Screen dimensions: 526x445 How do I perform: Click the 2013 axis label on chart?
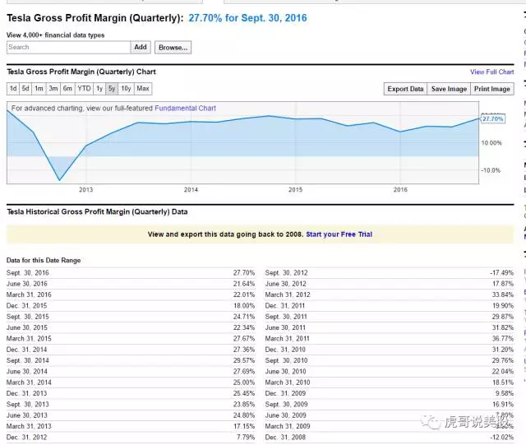[x=85, y=190]
